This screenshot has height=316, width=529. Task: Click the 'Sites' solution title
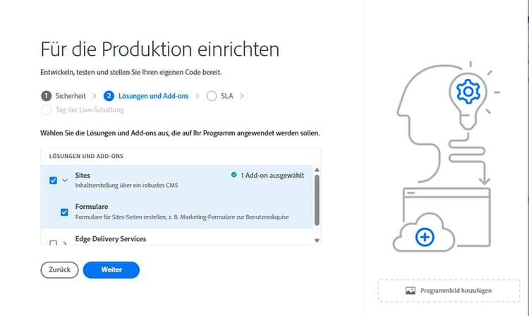click(x=83, y=176)
